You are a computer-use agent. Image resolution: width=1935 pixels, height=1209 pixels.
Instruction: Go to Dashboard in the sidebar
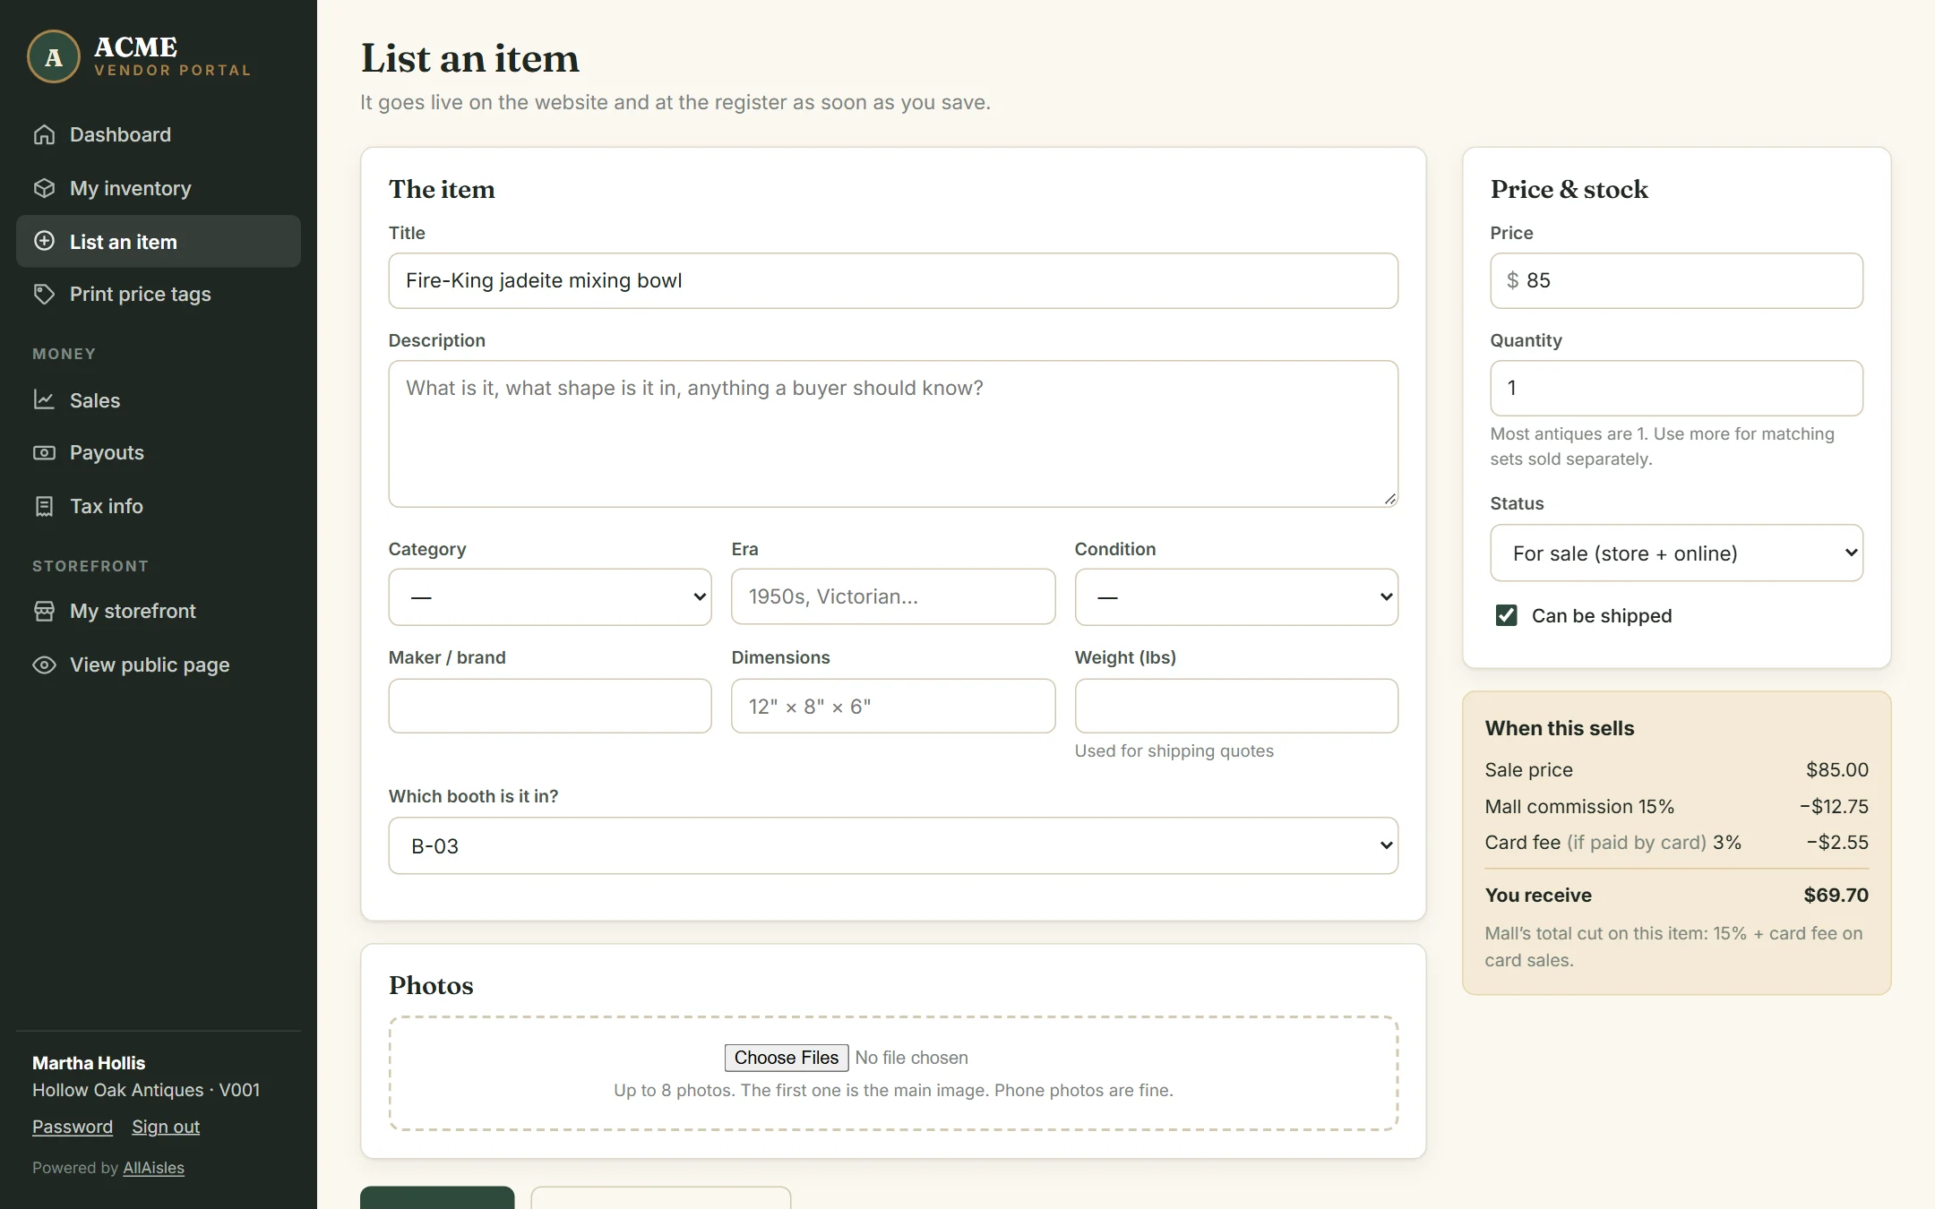coord(159,134)
